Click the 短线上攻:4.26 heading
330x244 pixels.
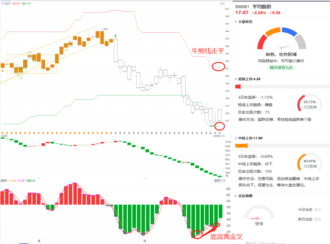(249, 79)
